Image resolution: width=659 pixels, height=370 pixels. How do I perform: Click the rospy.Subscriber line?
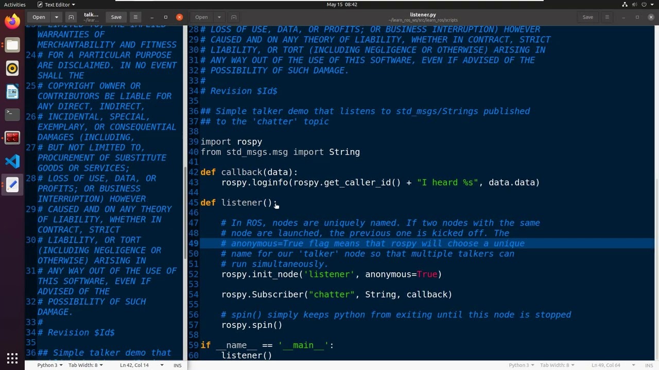pos(337,294)
